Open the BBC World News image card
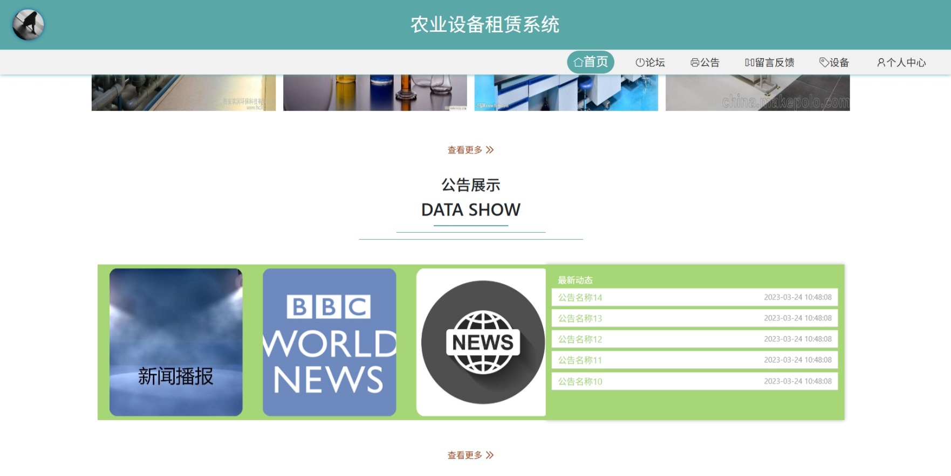The height and width of the screenshot is (476, 951). point(330,342)
